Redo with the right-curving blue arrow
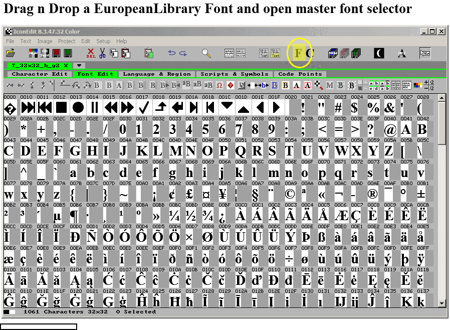The width and height of the screenshot is (450, 330). click(183, 53)
